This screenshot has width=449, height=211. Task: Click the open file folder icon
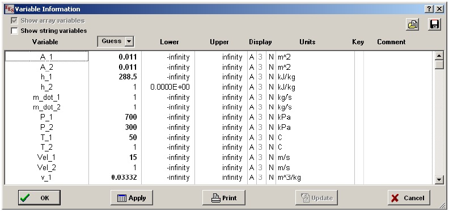pyautogui.click(x=412, y=24)
